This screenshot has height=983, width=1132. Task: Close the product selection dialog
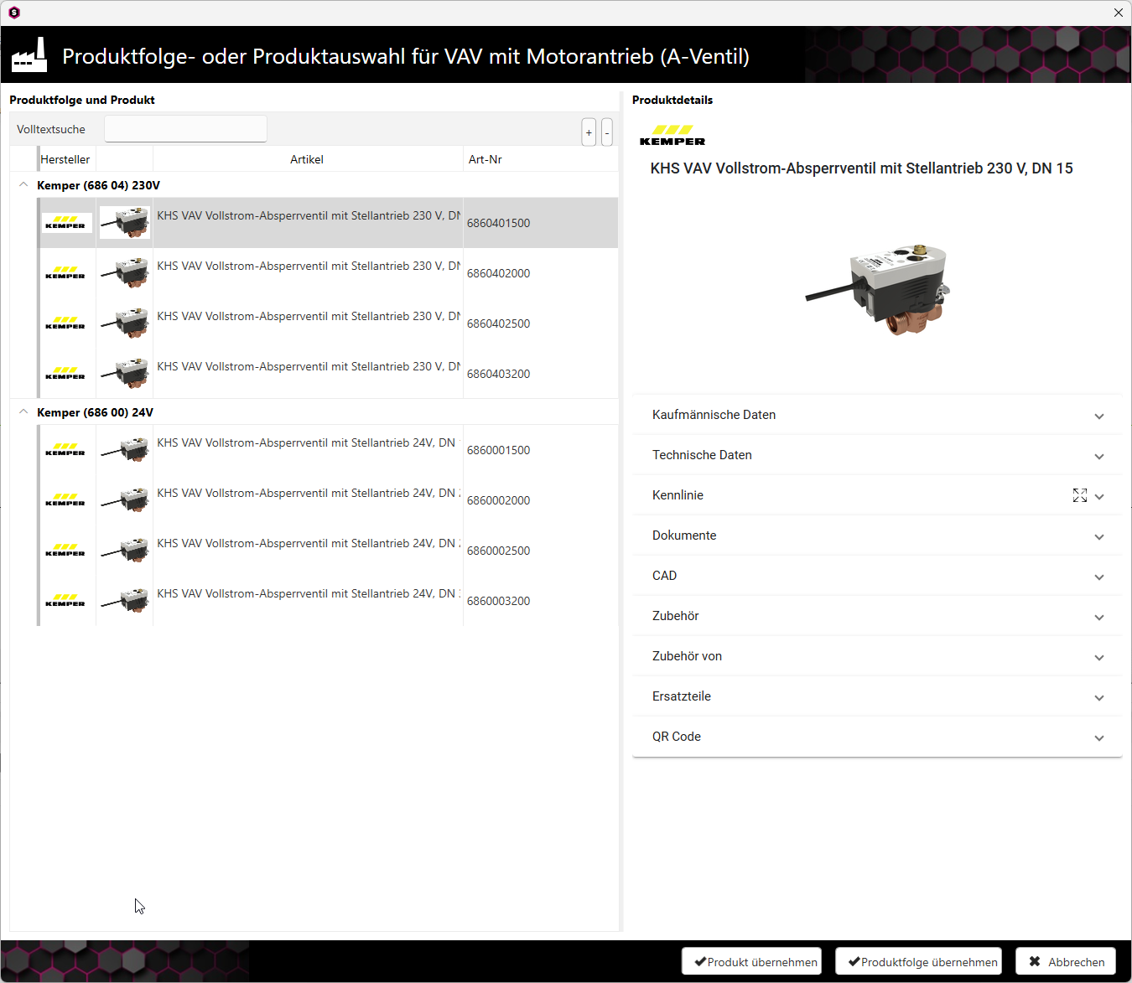pyautogui.click(x=1119, y=13)
